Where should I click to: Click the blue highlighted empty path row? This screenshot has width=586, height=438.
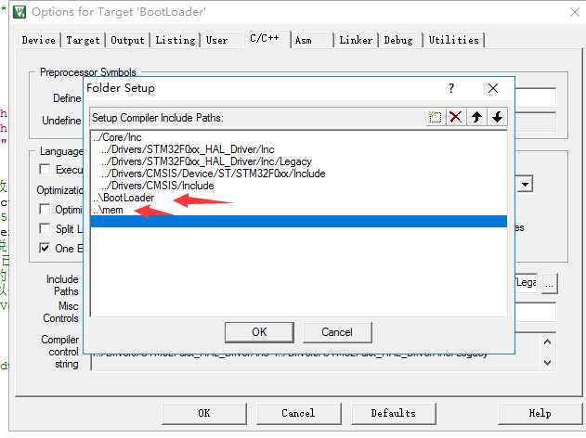299,221
